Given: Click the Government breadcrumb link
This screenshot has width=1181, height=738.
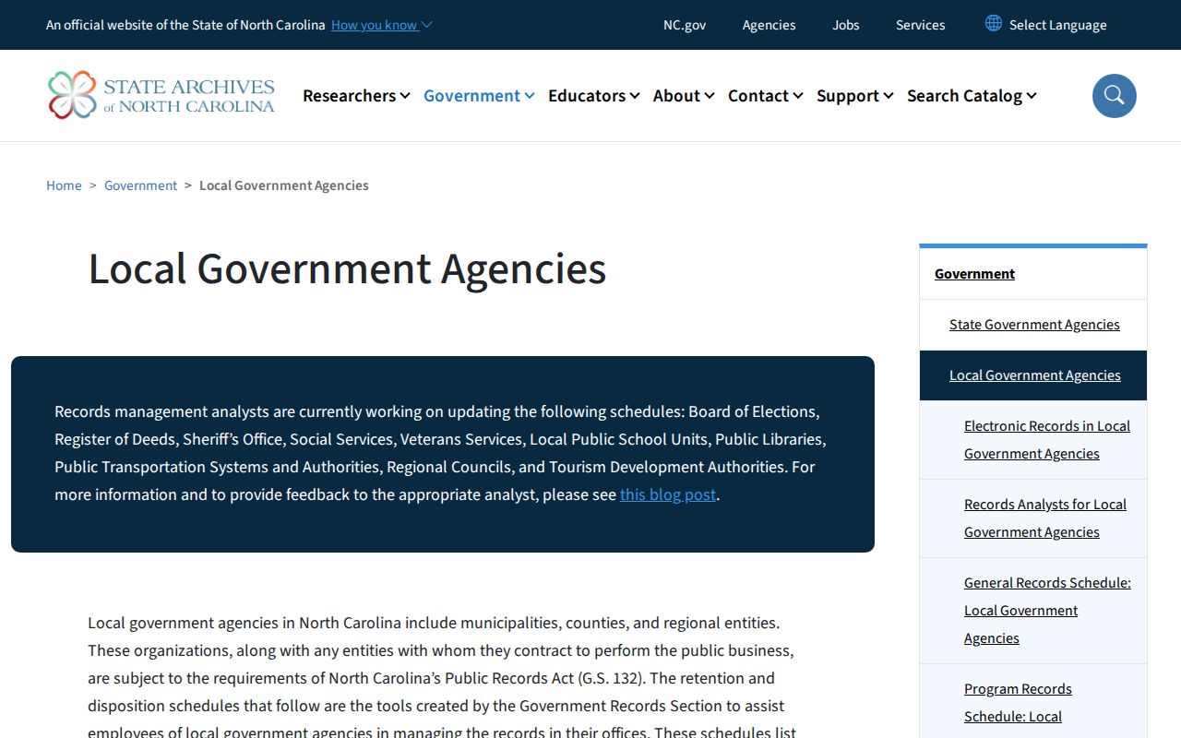Looking at the screenshot, I should coord(140,185).
